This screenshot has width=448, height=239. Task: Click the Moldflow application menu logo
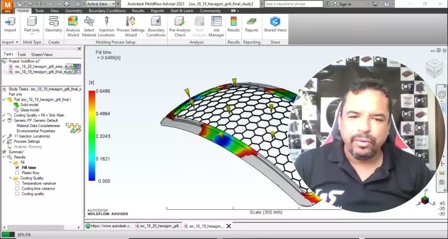click(7, 6)
